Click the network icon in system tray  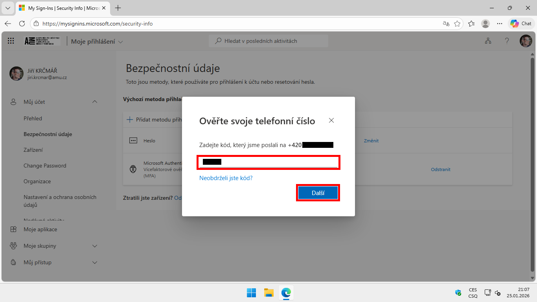[x=487, y=293]
